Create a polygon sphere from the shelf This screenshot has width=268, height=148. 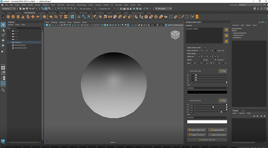pos(8,17)
